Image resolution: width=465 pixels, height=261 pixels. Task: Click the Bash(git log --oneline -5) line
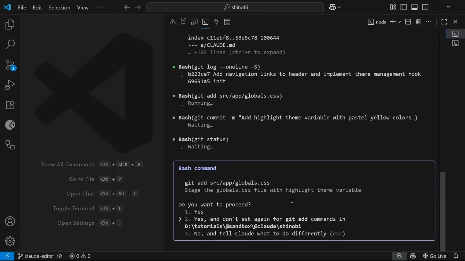(219, 67)
